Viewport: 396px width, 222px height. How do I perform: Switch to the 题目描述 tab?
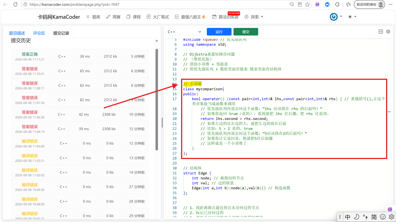[17, 33]
